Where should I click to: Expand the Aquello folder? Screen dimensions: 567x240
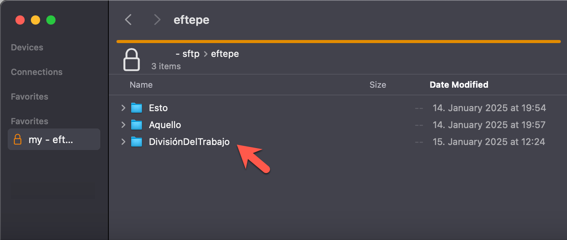tap(123, 125)
